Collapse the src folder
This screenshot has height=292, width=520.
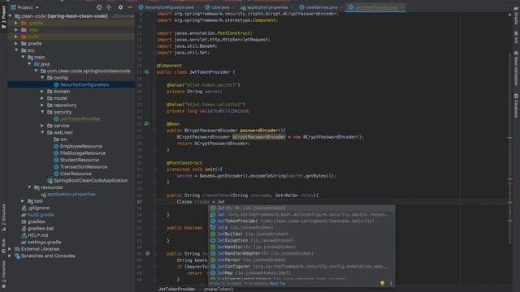(x=16, y=50)
